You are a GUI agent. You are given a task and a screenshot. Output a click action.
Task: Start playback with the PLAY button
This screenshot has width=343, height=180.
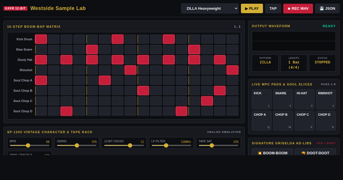click(252, 9)
